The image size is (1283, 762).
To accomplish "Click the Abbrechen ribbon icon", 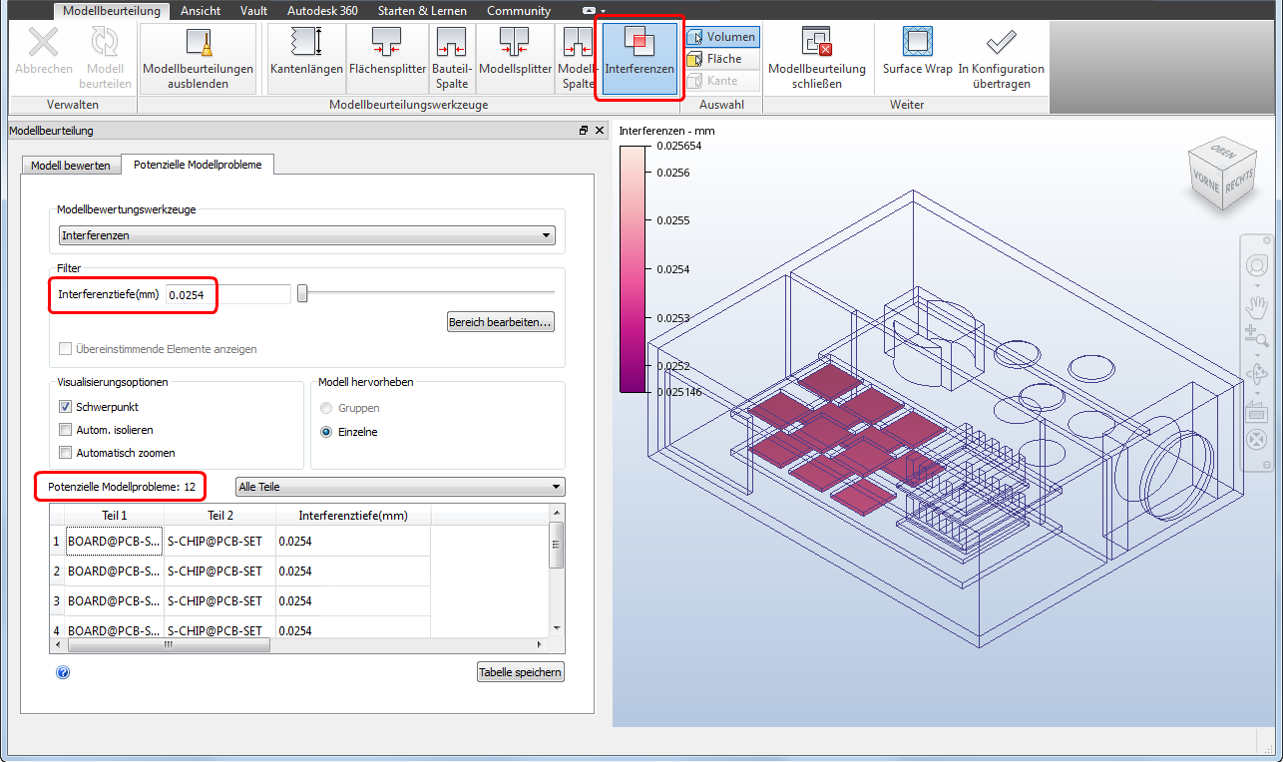I will coord(44,57).
